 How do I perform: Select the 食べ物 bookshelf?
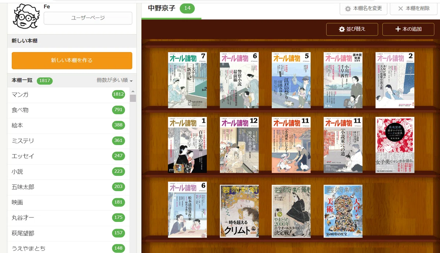[68, 110]
